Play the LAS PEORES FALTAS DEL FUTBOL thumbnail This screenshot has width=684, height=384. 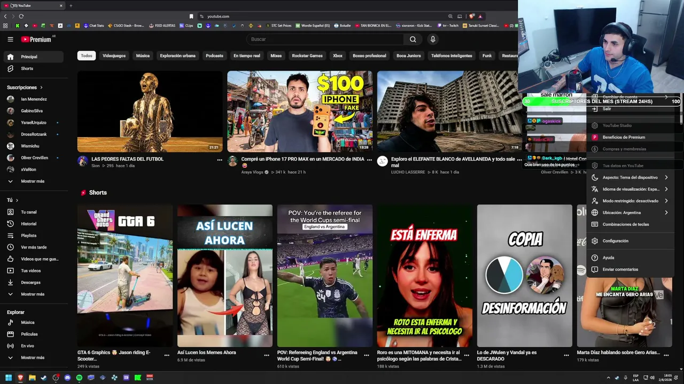[150, 111]
